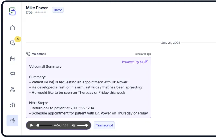Click the 'Schedule appointment for patient' line
The width and height of the screenshot is (216, 137).
click(89, 113)
